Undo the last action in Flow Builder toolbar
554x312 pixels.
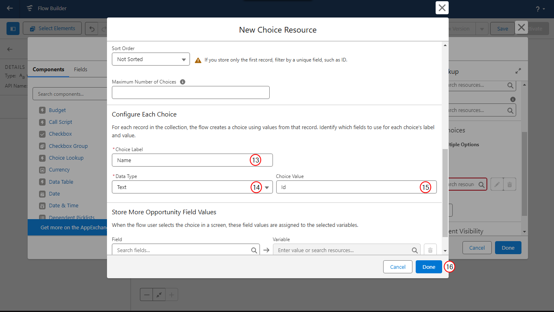pyautogui.click(x=92, y=29)
